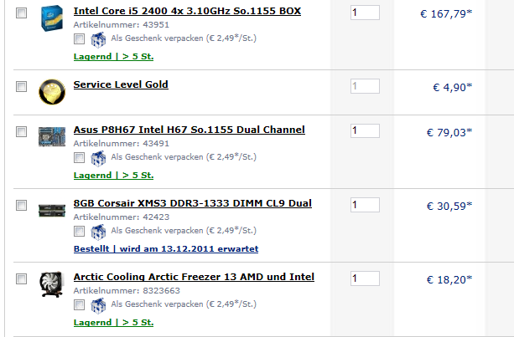Click price € 167,79
This screenshot has height=337, width=514.
[x=446, y=13]
